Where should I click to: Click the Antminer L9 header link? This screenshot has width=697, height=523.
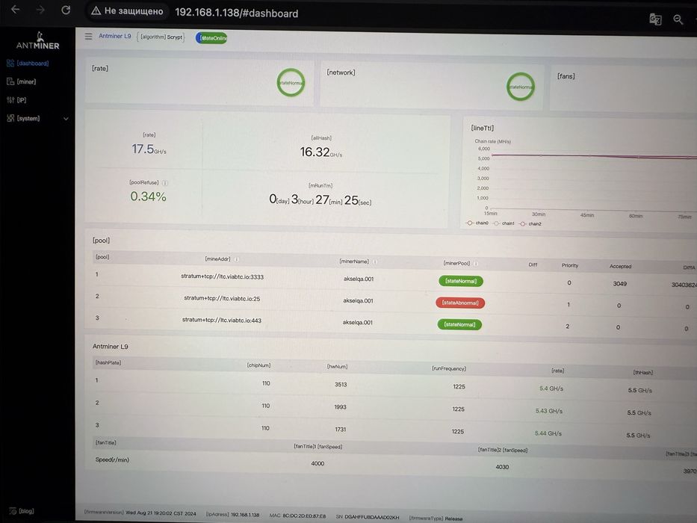[x=115, y=36]
